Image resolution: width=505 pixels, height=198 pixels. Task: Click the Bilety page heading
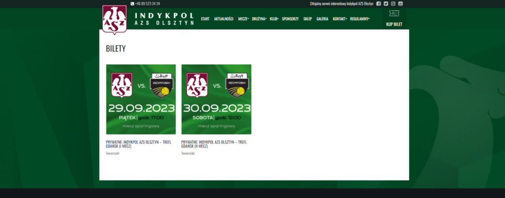[x=116, y=49]
